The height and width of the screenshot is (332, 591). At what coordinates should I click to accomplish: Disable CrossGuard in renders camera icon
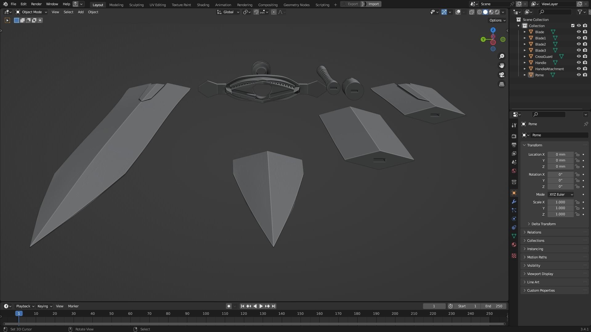coord(585,56)
